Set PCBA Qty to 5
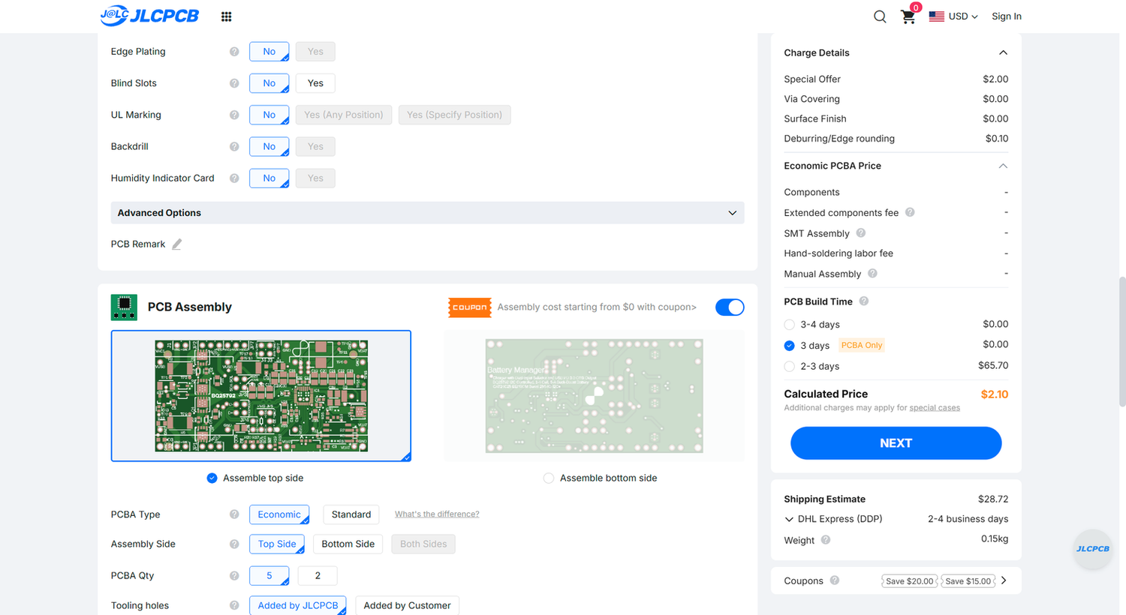Image resolution: width=1126 pixels, height=615 pixels. pyautogui.click(x=269, y=575)
